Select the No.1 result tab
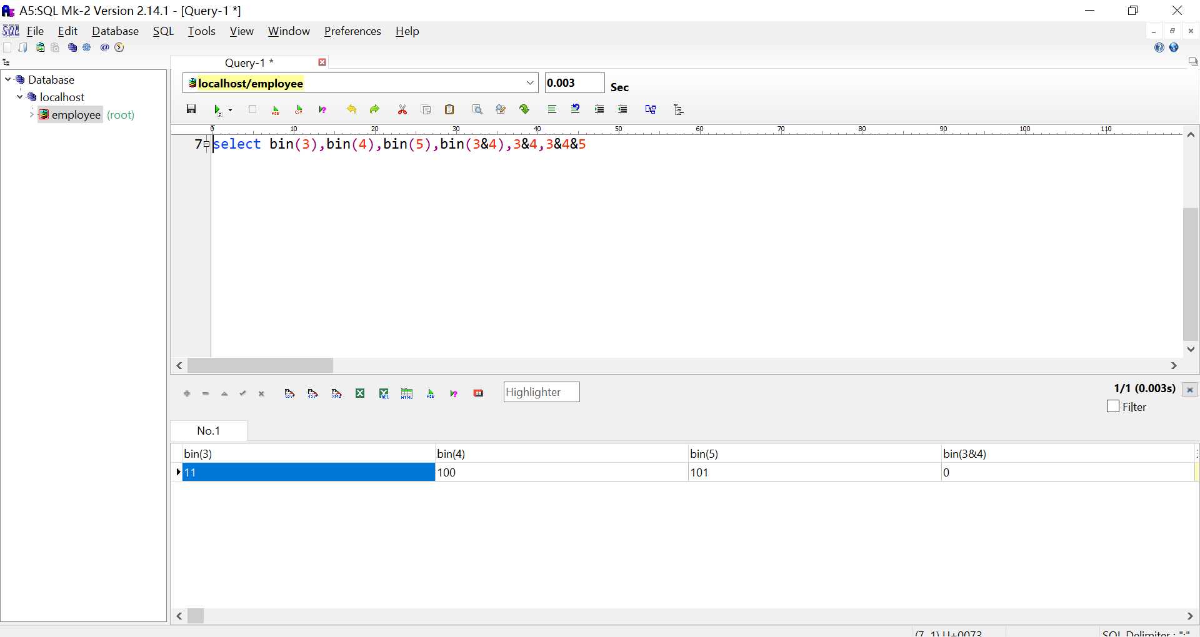Image resolution: width=1200 pixels, height=637 pixels. pyautogui.click(x=209, y=431)
